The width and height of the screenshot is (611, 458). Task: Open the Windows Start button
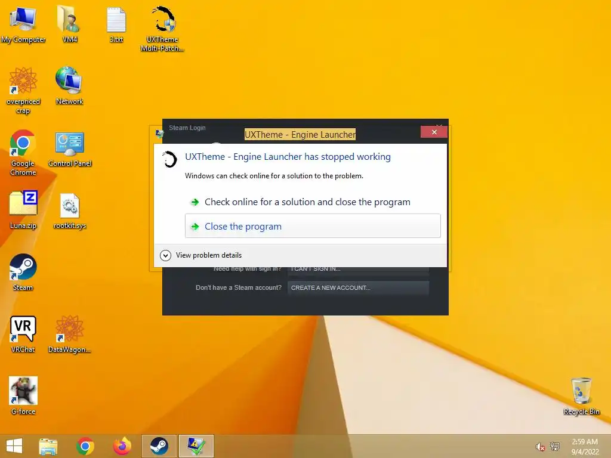point(14,446)
